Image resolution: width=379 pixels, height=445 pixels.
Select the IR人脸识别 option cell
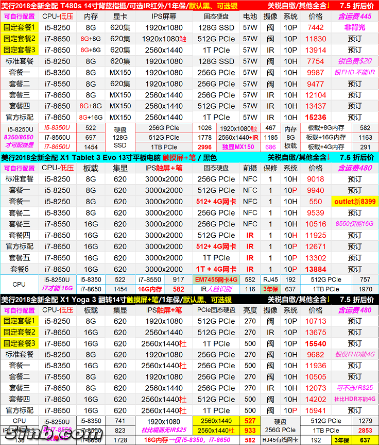(x=216, y=289)
